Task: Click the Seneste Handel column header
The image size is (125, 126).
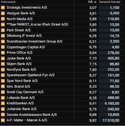Action: (x=110, y=2)
